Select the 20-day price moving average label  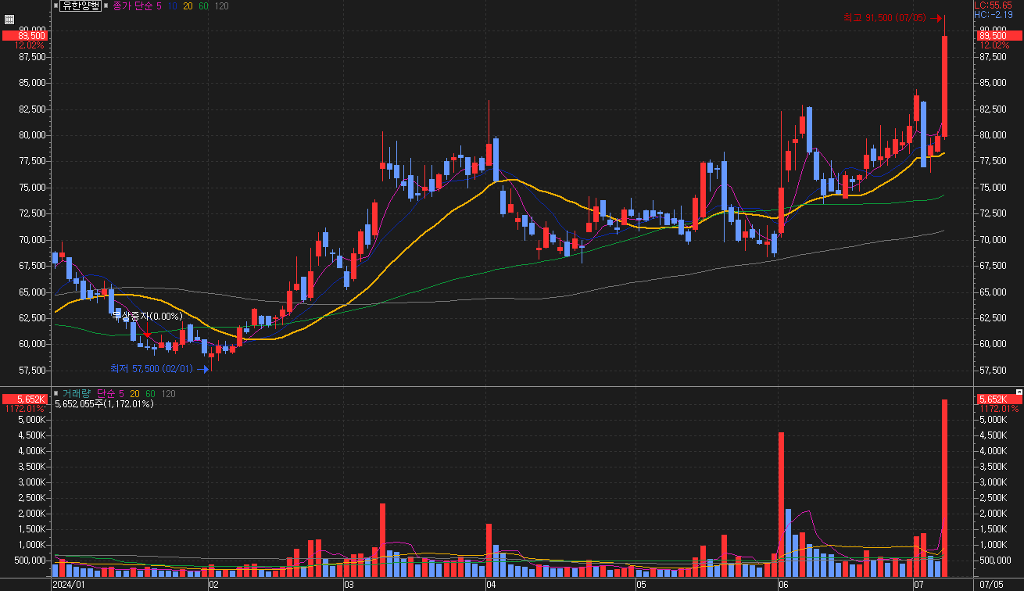188,5
